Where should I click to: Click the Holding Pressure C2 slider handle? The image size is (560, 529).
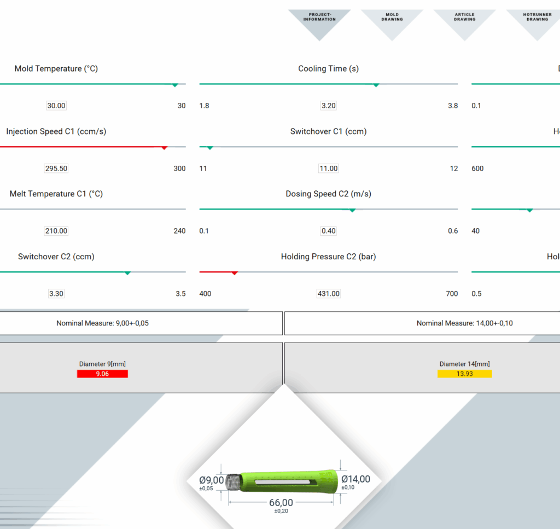click(x=235, y=272)
